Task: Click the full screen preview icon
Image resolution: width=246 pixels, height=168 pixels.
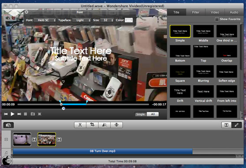Action: click(39, 114)
